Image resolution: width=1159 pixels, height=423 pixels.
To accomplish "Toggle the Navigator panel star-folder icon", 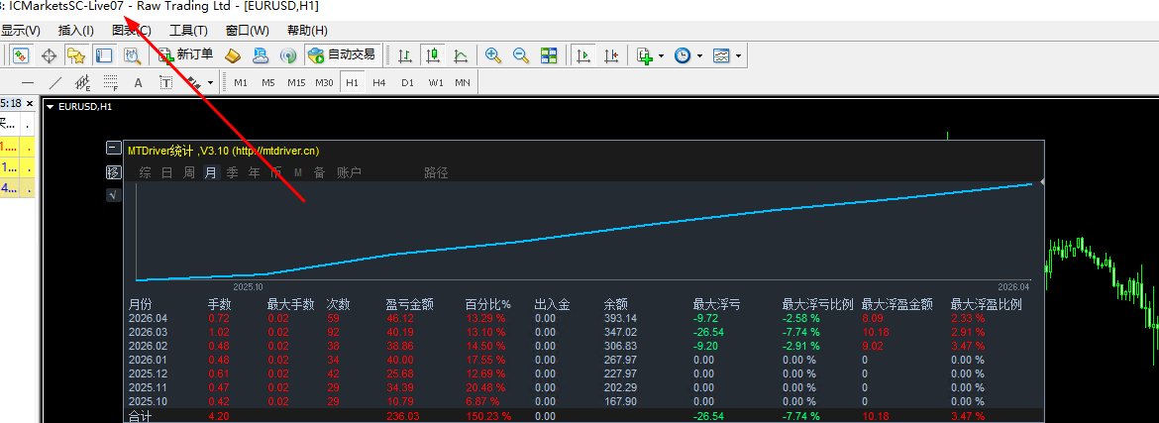I will (x=75, y=55).
